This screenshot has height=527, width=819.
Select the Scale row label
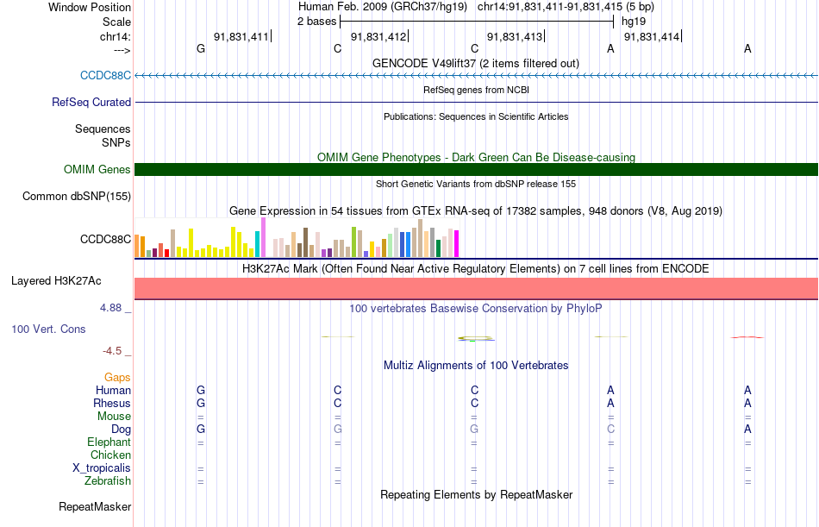[x=117, y=22]
